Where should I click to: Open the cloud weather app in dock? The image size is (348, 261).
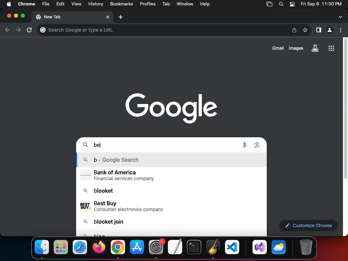coord(279,247)
